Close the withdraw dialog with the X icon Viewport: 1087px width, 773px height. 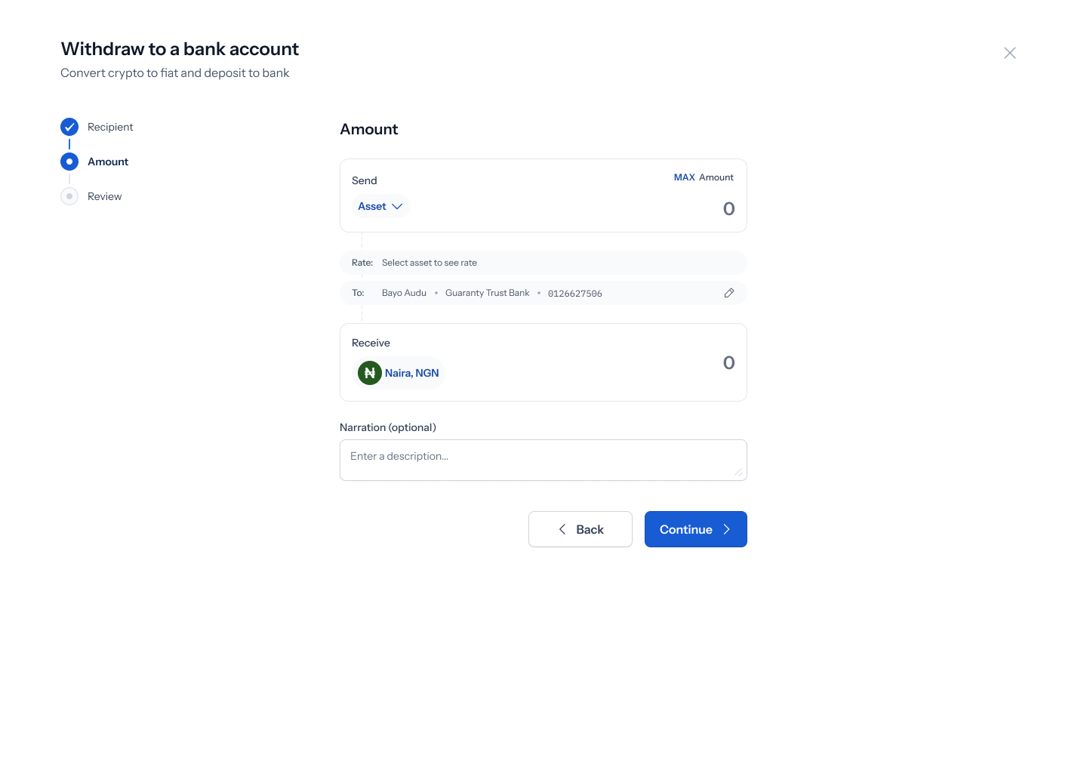(1010, 53)
